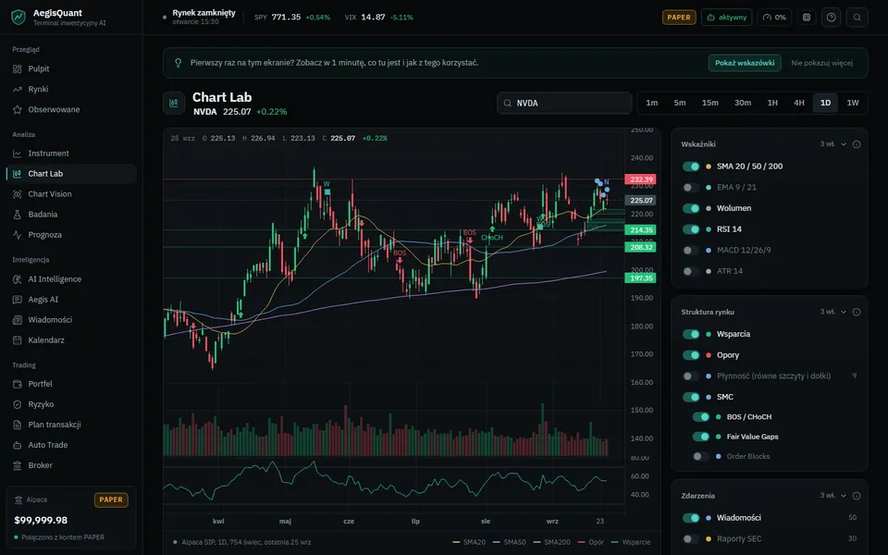Enable MACD 12/26/9 indicator
This screenshot has height=555, width=888.
point(691,251)
